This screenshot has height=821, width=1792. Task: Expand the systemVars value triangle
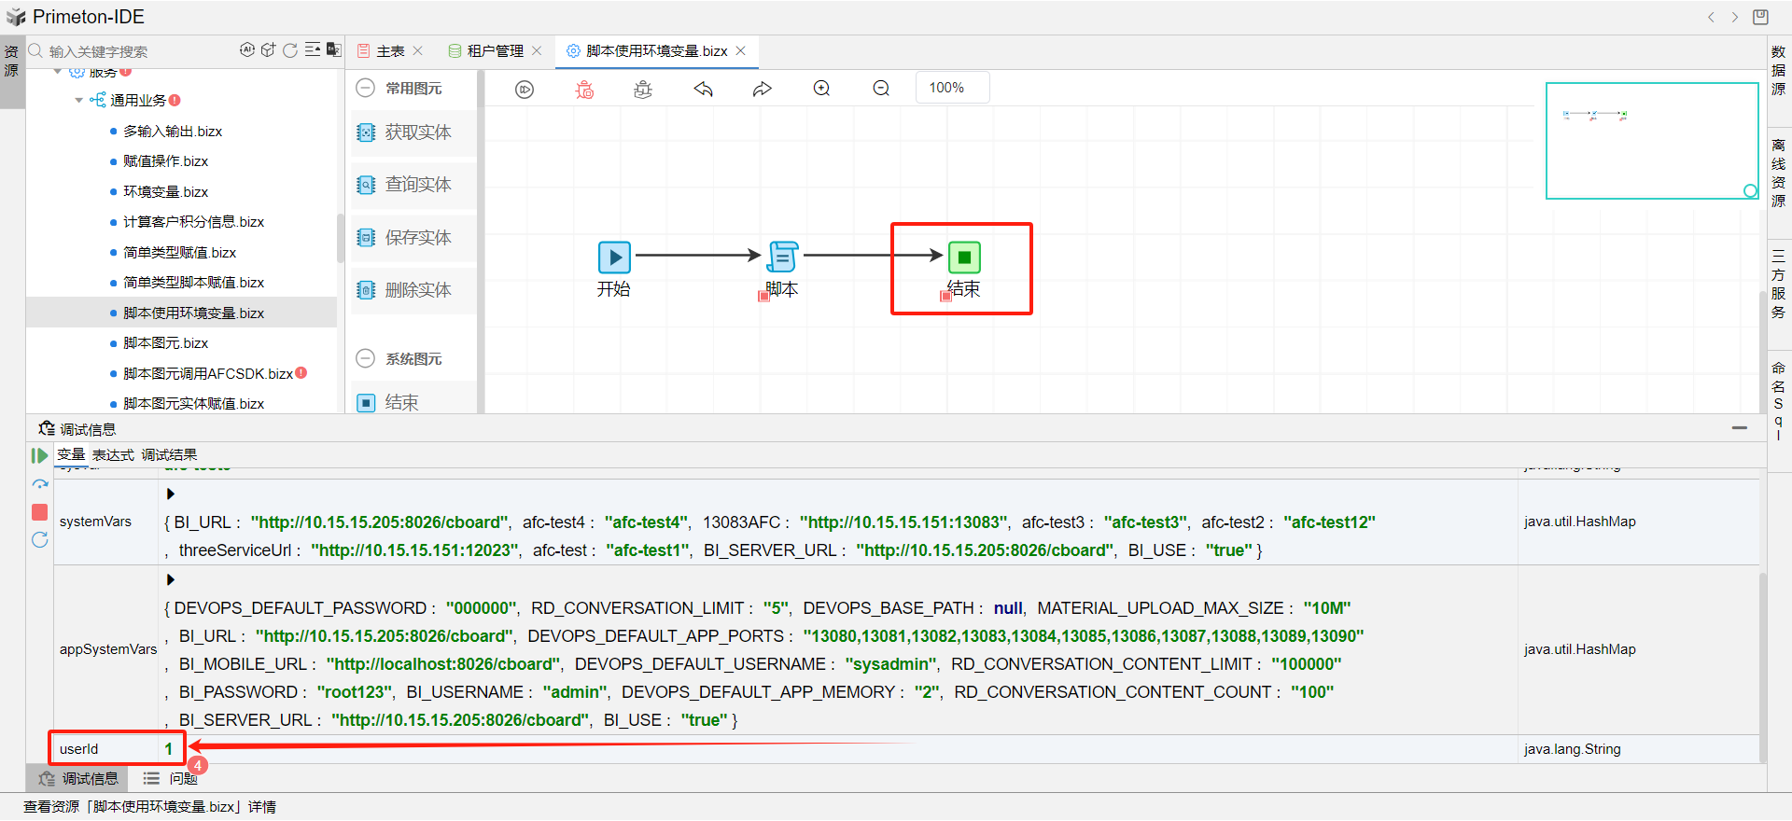pyautogui.click(x=171, y=494)
